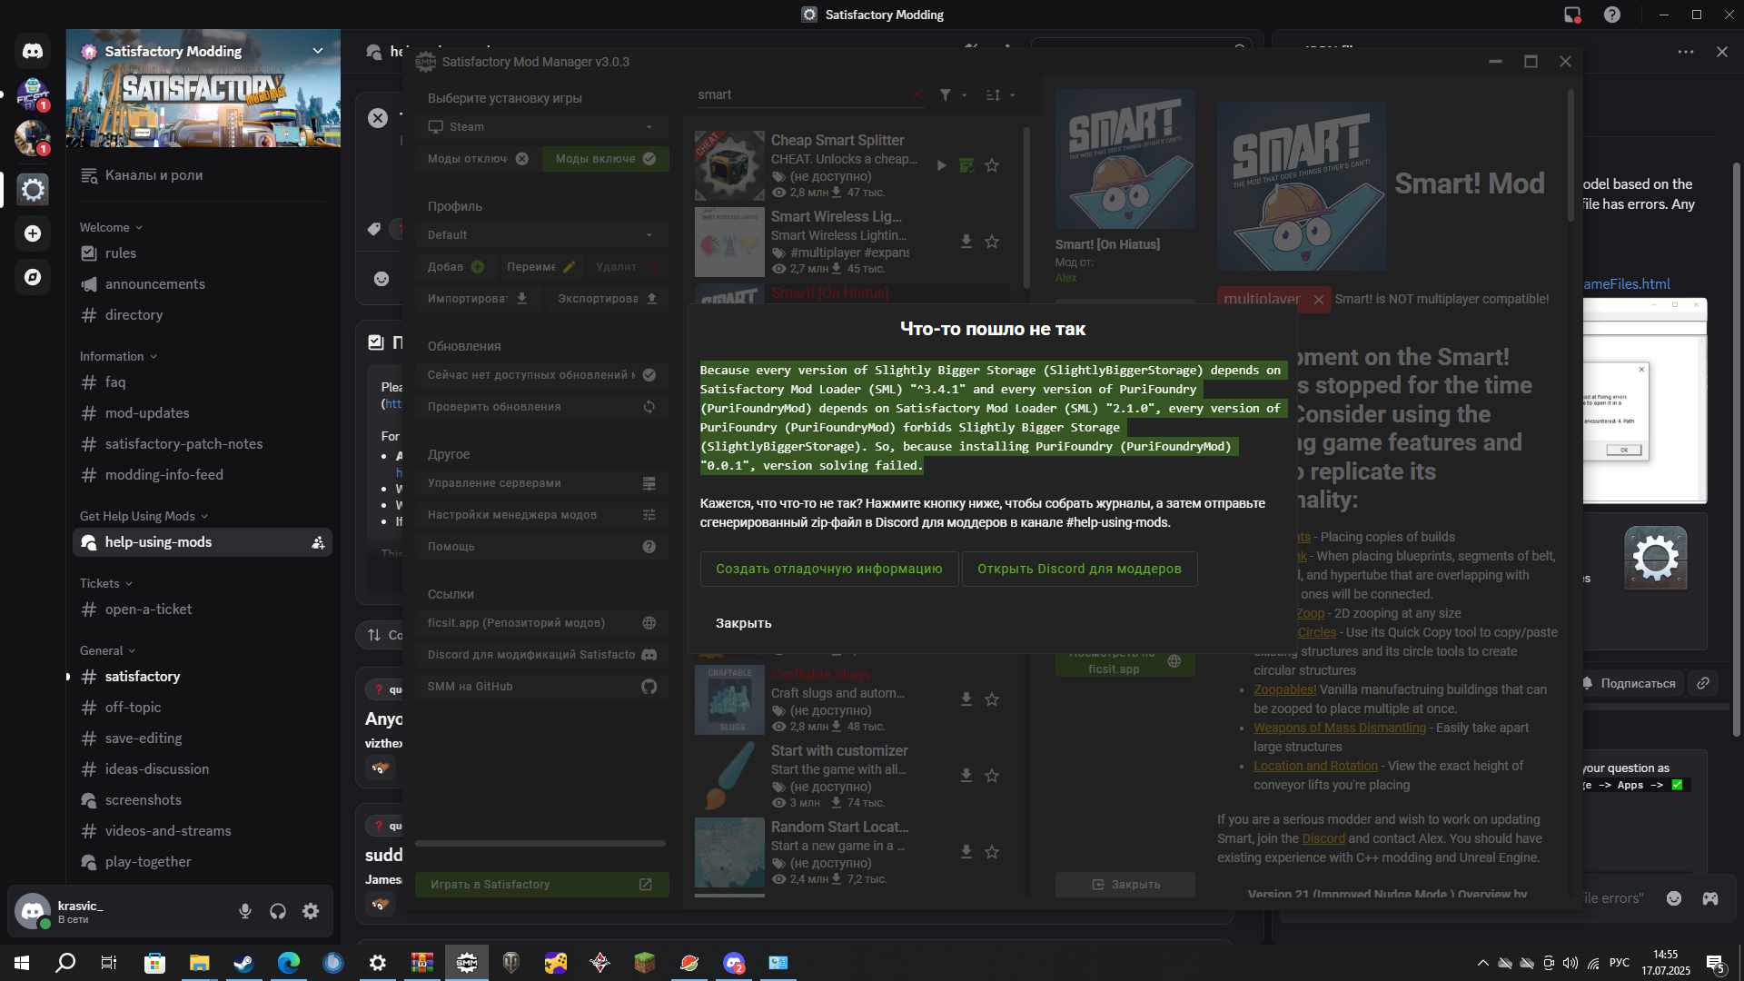Viewport: 1744px width, 981px height.
Task: Click 'Импортировать' import profile button
Action: coord(478,299)
